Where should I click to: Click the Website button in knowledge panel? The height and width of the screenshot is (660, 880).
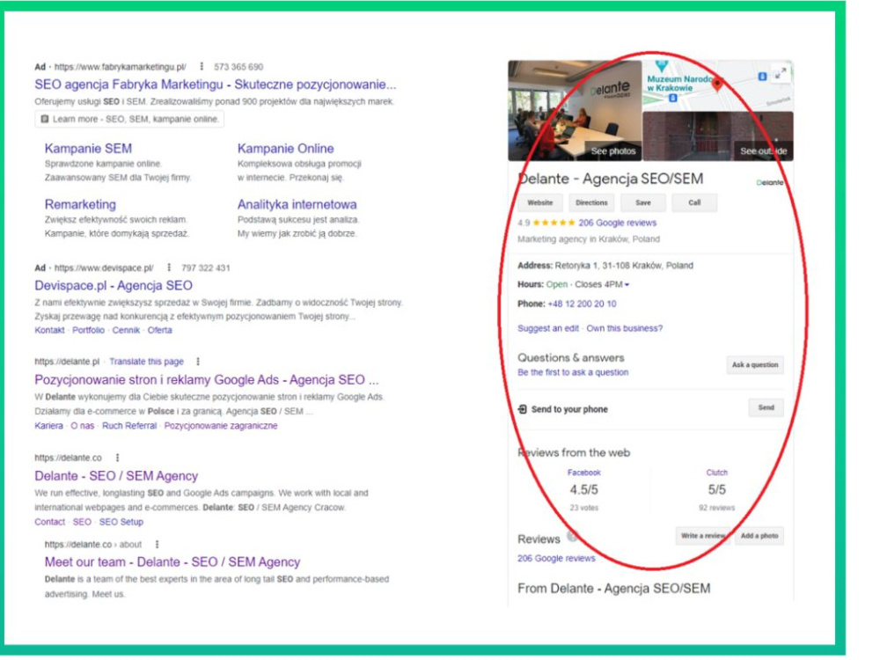coord(540,202)
